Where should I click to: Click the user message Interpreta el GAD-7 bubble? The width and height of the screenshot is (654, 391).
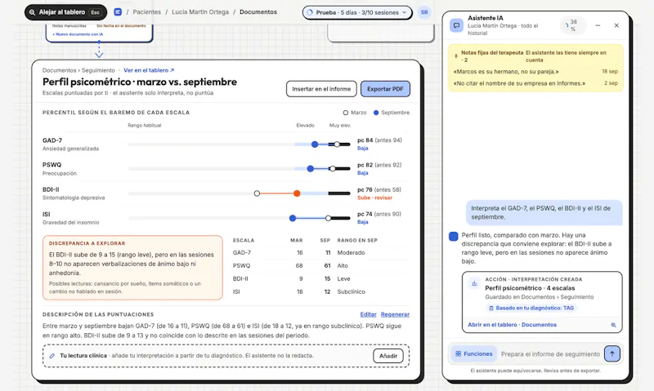pyautogui.click(x=544, y=212)
